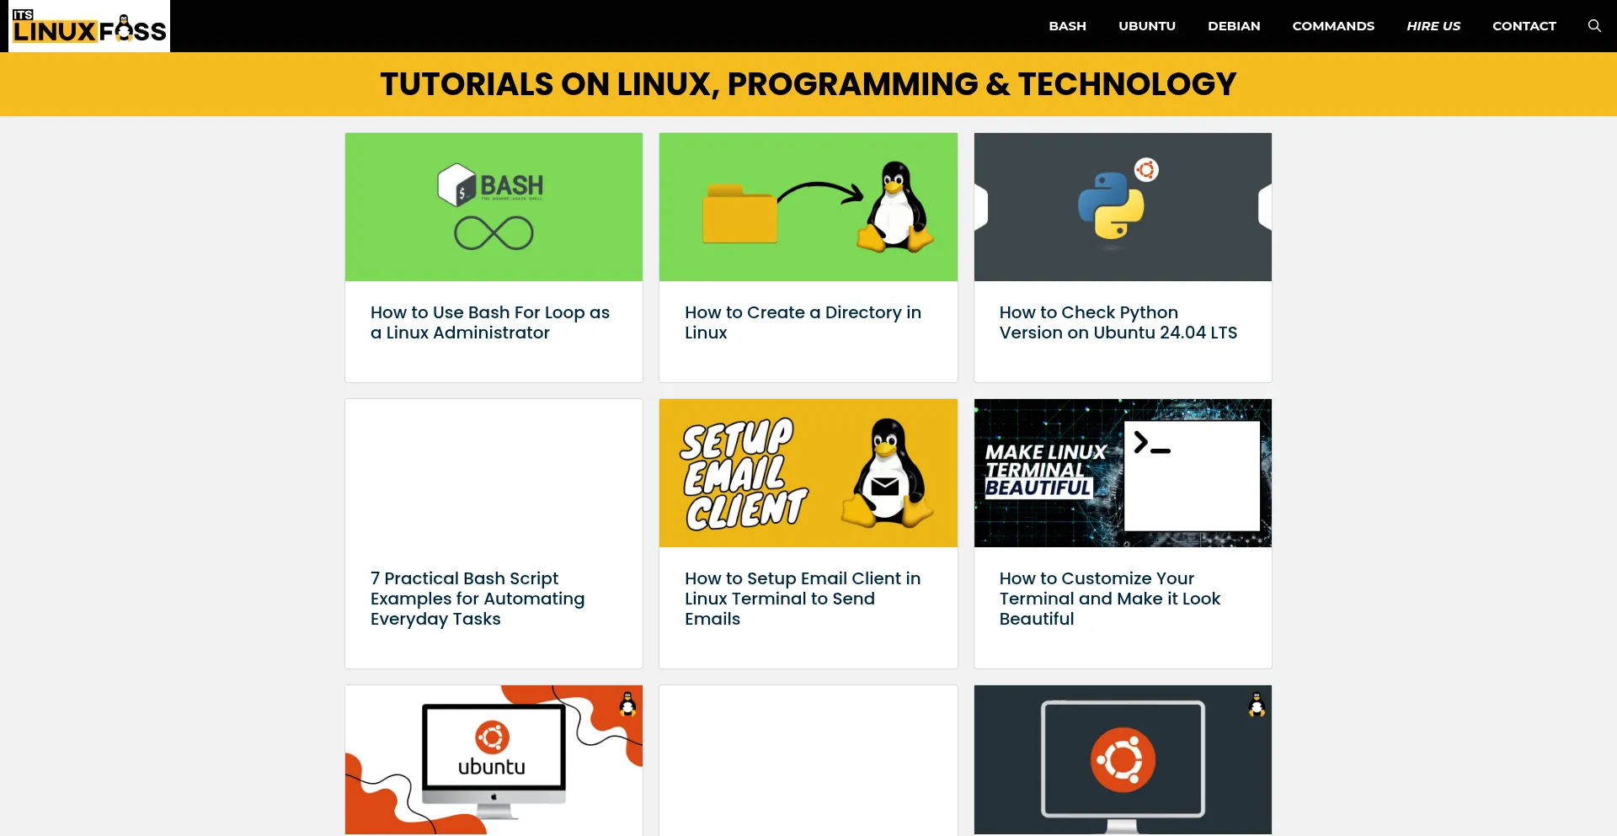Click 'How to Use Bash For Loop' title
The width and height of the screenshot is (1617, 836).
(490, 322)
